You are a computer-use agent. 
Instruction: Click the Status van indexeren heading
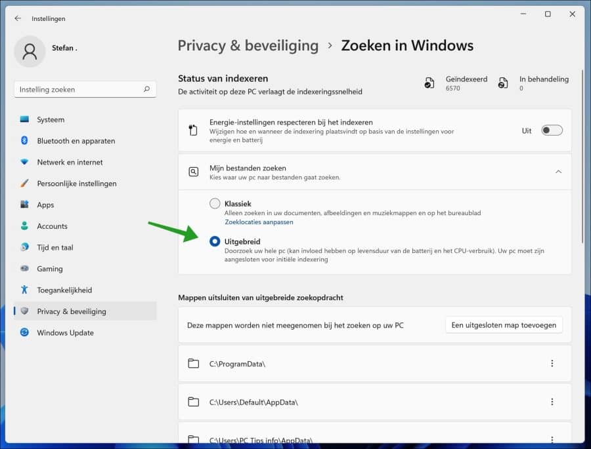[223, 78]
